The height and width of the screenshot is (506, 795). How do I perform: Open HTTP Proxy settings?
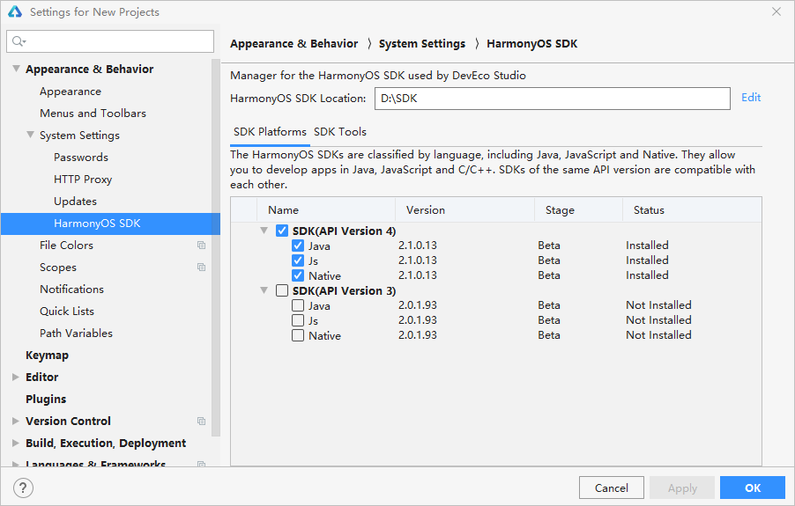[x=83, y=180]
